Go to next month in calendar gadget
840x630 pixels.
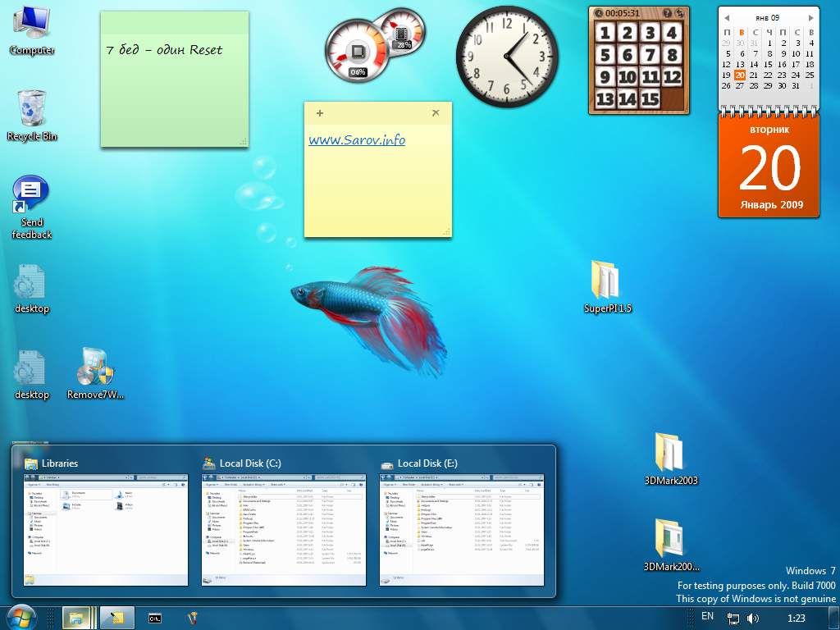point(811,17)
